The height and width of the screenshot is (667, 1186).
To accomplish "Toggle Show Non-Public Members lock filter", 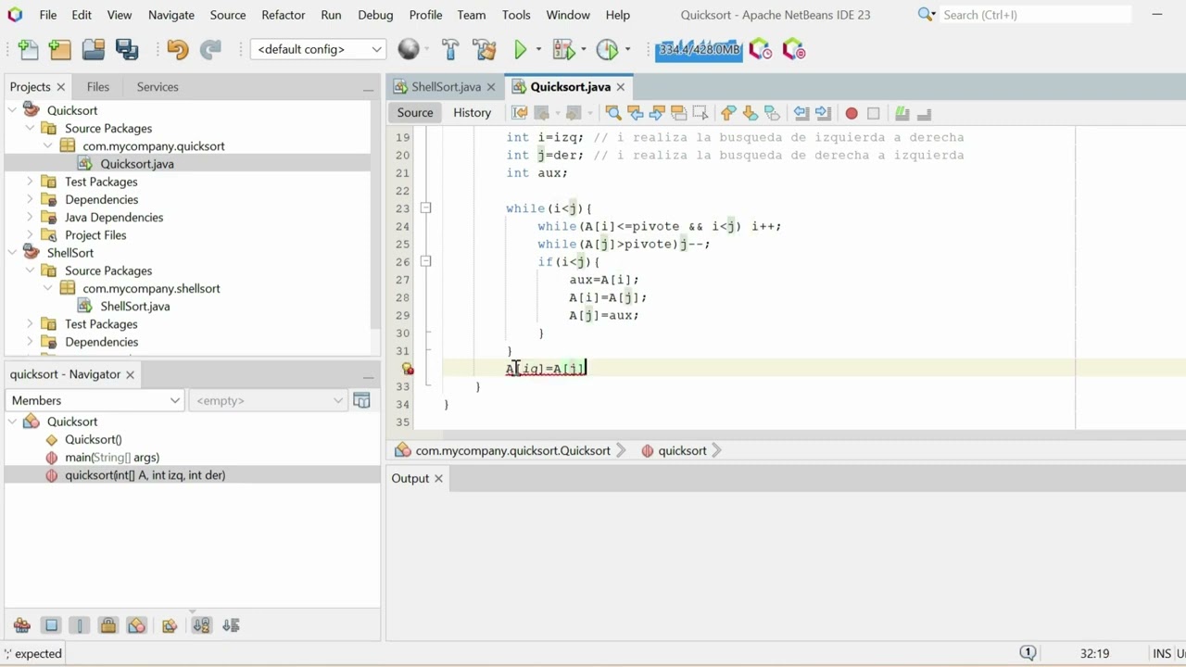I will pyautogui.click(x=108, y=625).
